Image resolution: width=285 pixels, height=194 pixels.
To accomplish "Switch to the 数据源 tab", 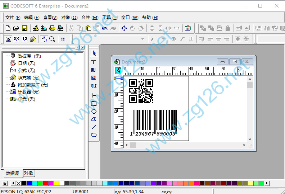I will [x=12, y=173].
